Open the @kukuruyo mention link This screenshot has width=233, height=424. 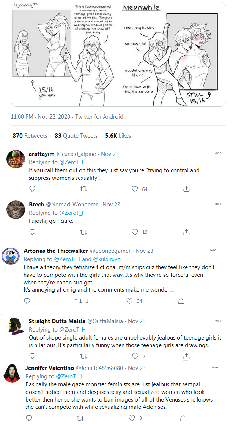pos(107,259)
